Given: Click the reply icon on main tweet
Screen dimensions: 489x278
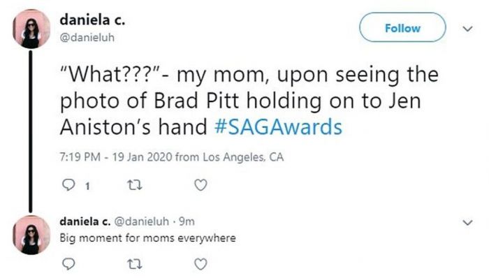Looking at the screenshot, I should 68,185.
